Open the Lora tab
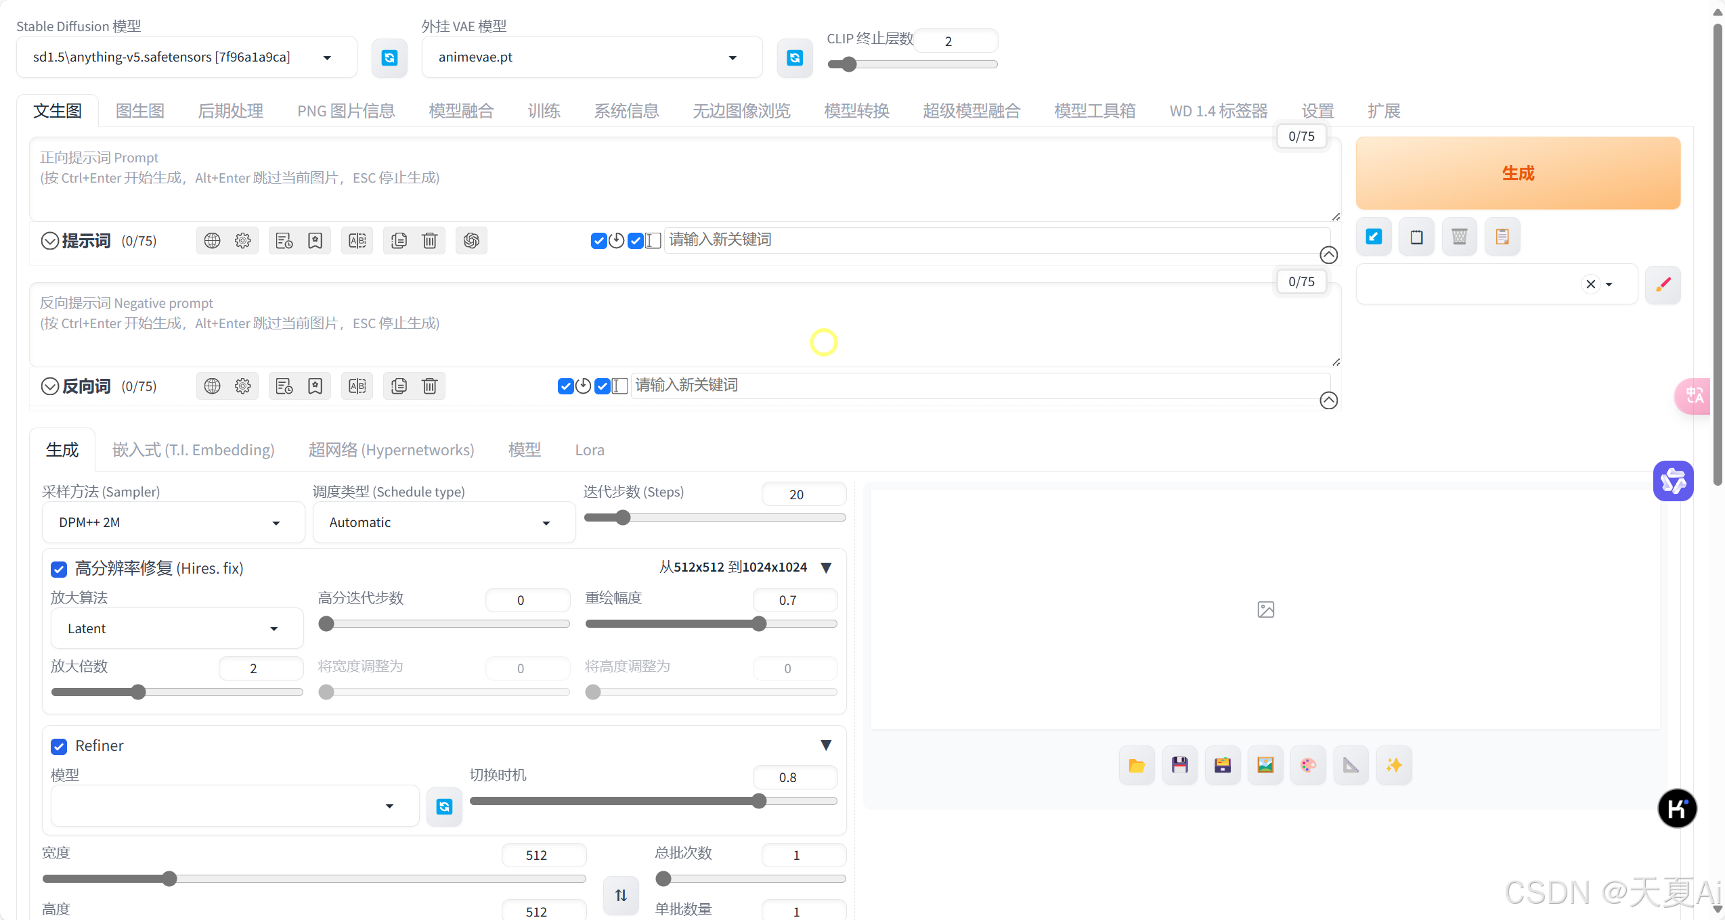The height and width of the screenshot is (920, 1725). (x=589, y=451)
